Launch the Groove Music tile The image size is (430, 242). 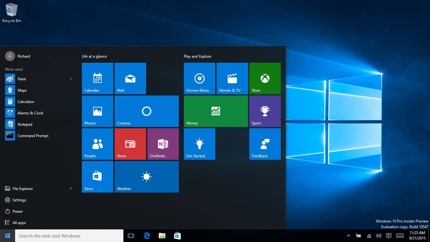point(200,78)
